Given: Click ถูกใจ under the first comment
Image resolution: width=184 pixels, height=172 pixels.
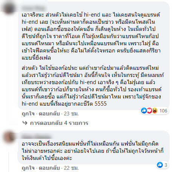Looking at the screenshot, I should pos(28,114).
